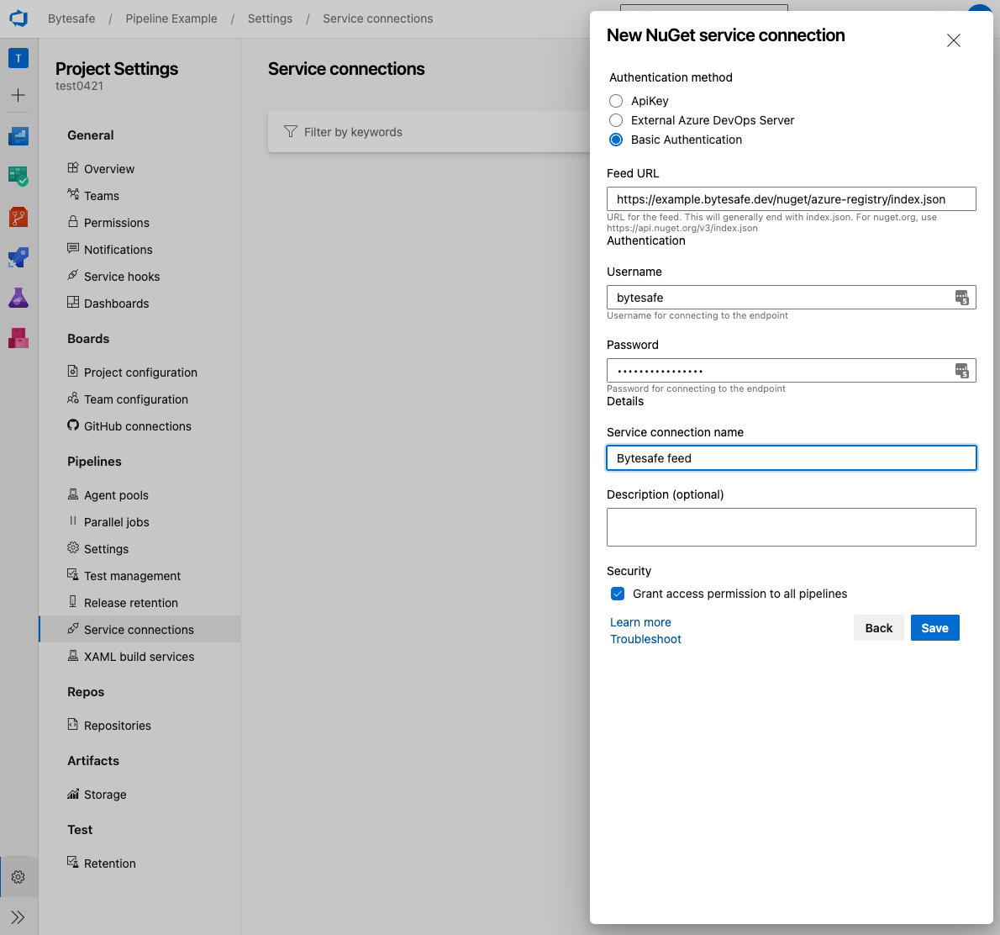Go to Settings breadcrumb
This screenshot has height=935, width=1000.
coord(270,18)
